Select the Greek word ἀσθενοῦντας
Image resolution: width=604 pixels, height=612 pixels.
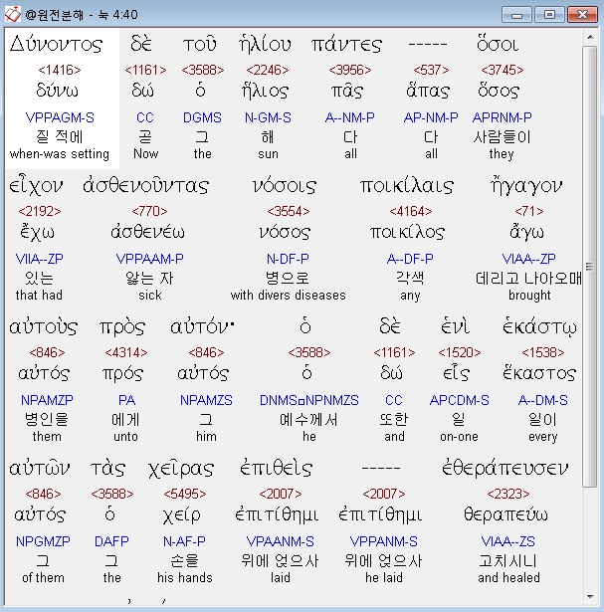pos(146,186)
